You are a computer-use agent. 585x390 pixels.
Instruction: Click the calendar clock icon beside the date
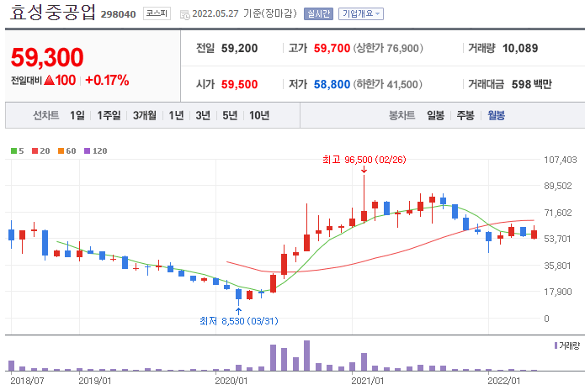click(184, 15)
